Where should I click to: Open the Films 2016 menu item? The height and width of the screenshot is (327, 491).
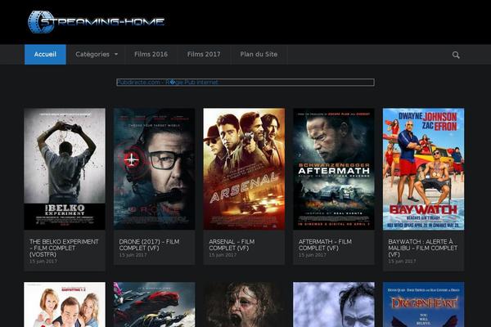(151, 55)
